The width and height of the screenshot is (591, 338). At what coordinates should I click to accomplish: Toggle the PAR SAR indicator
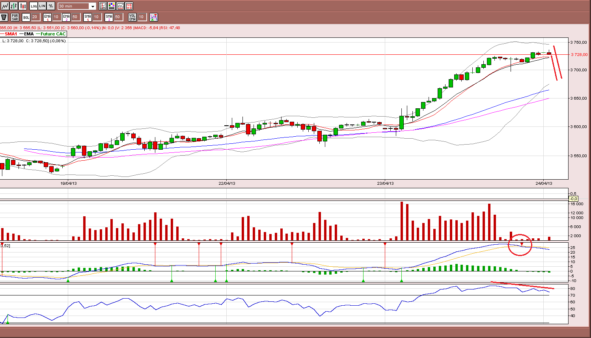15,17
